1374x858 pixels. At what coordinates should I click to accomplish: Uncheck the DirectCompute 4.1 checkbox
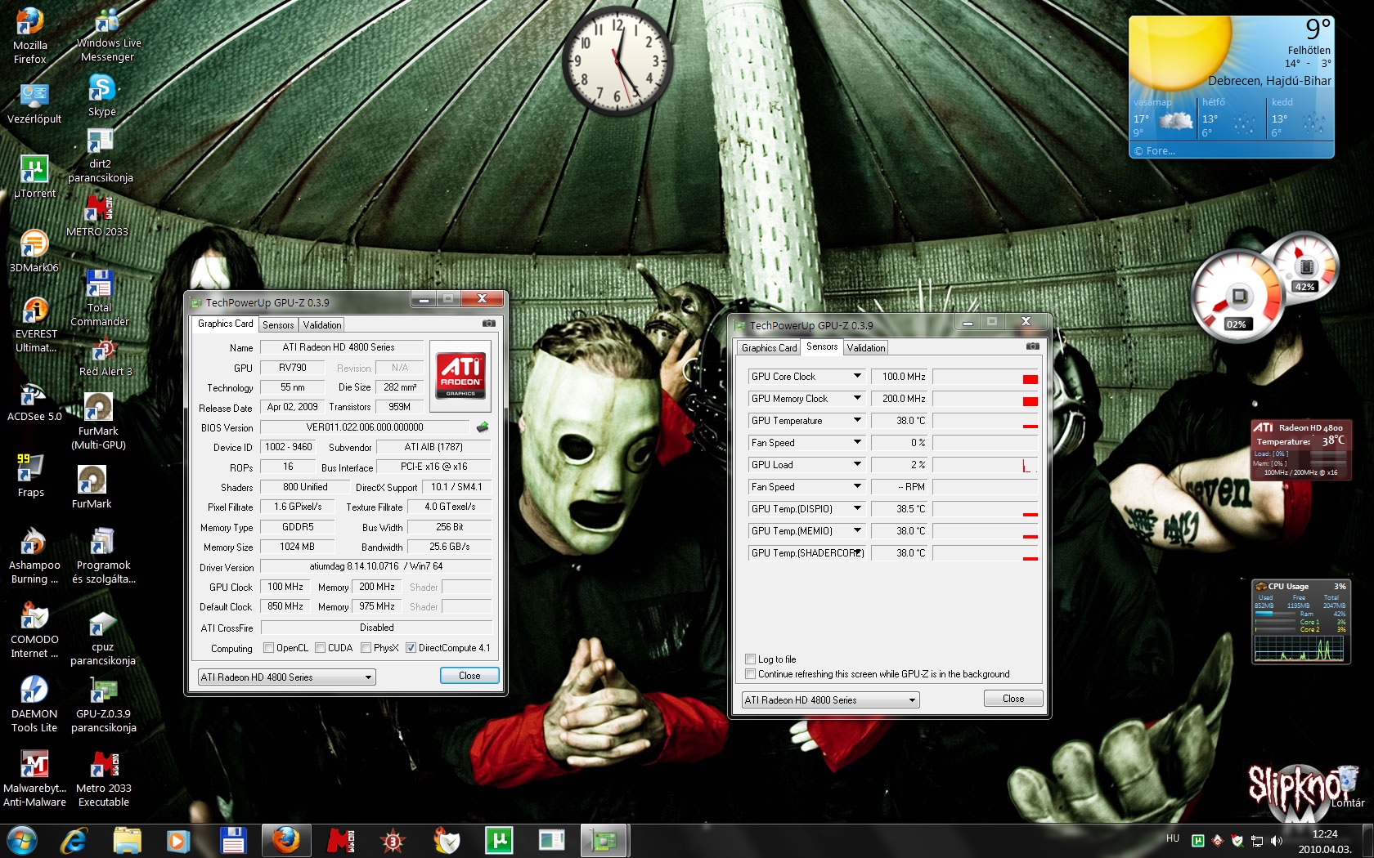[411, 648]
